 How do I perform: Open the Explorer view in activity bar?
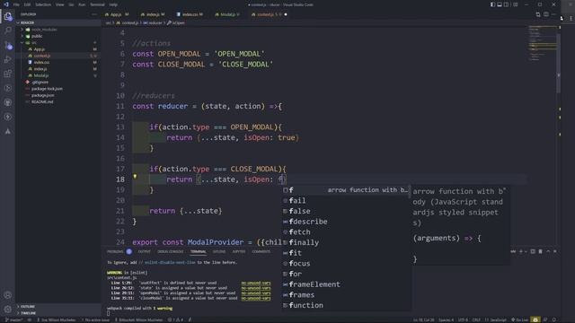tap(8, 16)
